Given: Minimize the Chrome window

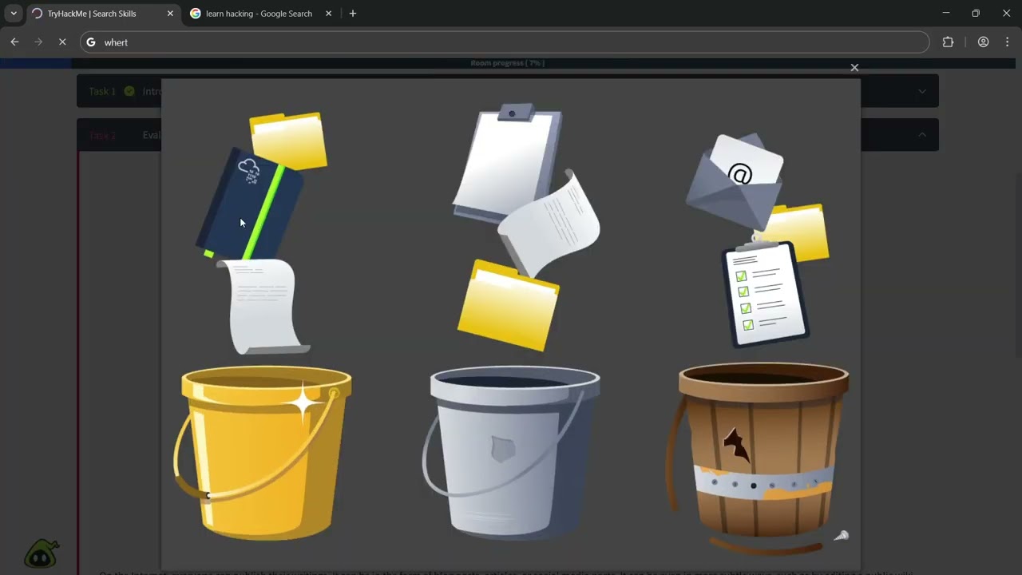Looking at the screenshot, I should [x=945, y=14].
